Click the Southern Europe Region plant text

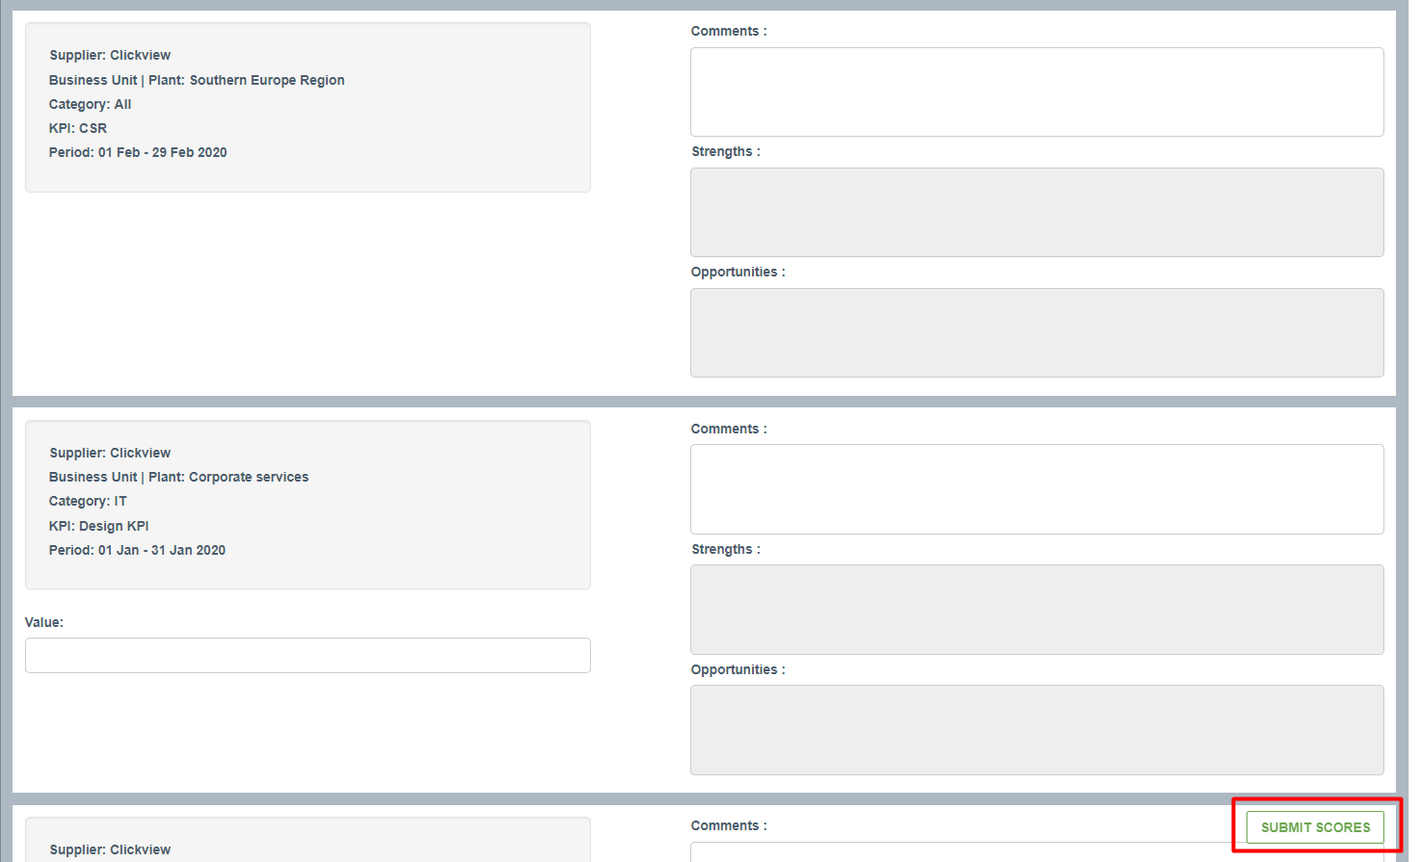[x=266, y=80]
